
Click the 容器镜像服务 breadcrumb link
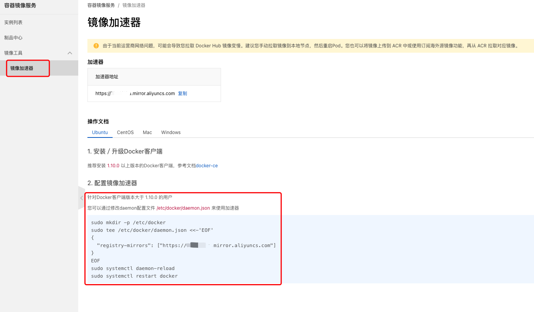(x=101, y=5)
